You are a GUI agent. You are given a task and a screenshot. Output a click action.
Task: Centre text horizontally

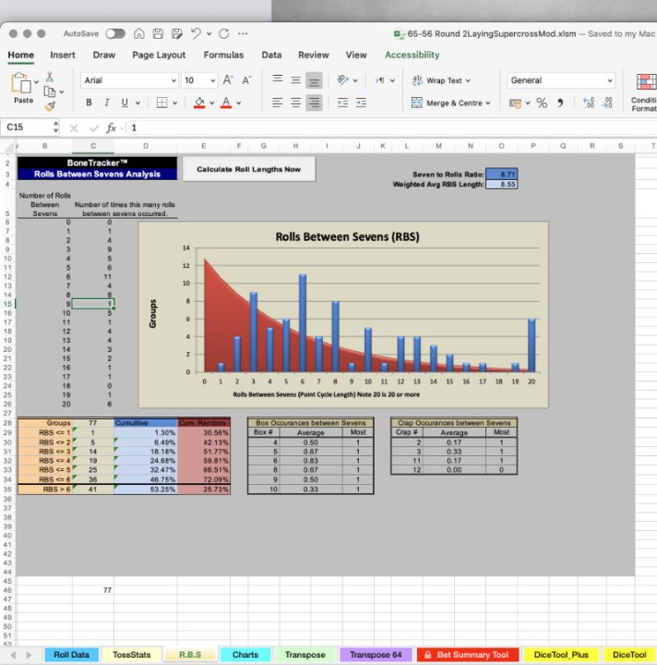pyautogui.click(x=295, y=103)
